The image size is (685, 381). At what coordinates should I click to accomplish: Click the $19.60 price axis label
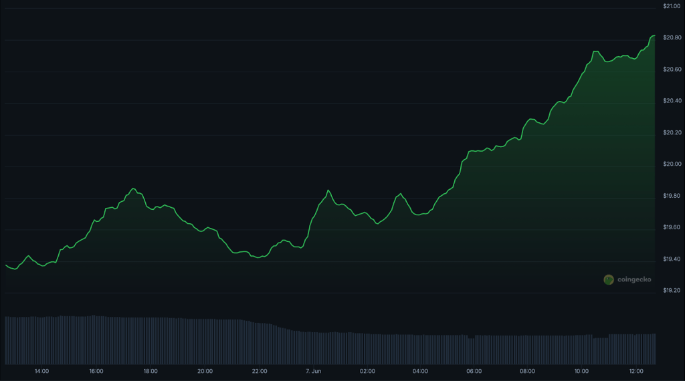tap(672, 227)
